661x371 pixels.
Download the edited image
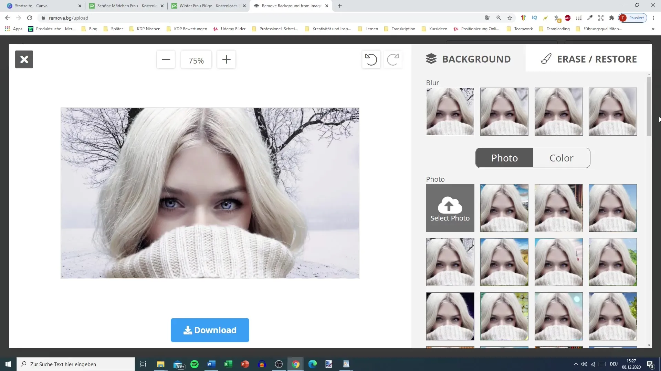210,330
